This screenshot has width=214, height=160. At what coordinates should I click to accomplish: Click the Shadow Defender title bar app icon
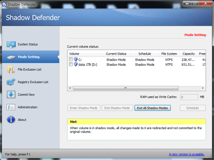[4, 5]
